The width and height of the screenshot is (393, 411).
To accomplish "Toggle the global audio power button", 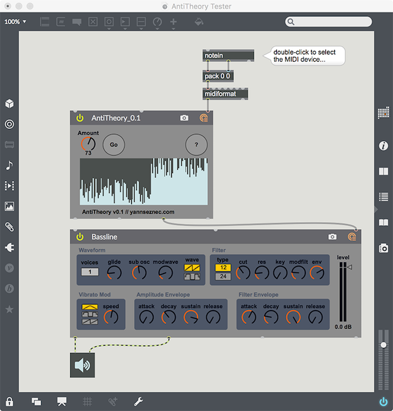I will coord(383,401).
